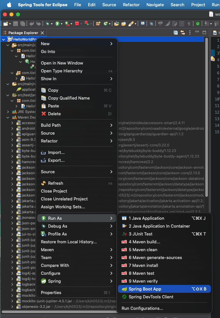
Task: Toggle Block Selection Mode toolbar icon
Action: [182, 24]
